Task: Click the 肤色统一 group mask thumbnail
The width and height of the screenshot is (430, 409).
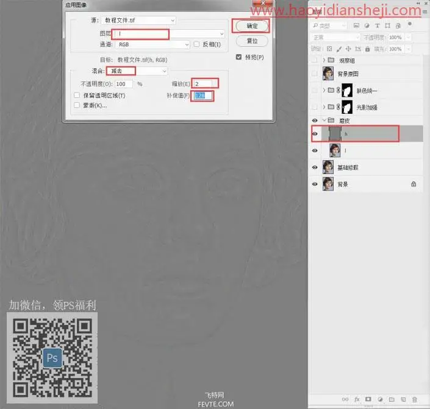Action: (x=347, y=90)
